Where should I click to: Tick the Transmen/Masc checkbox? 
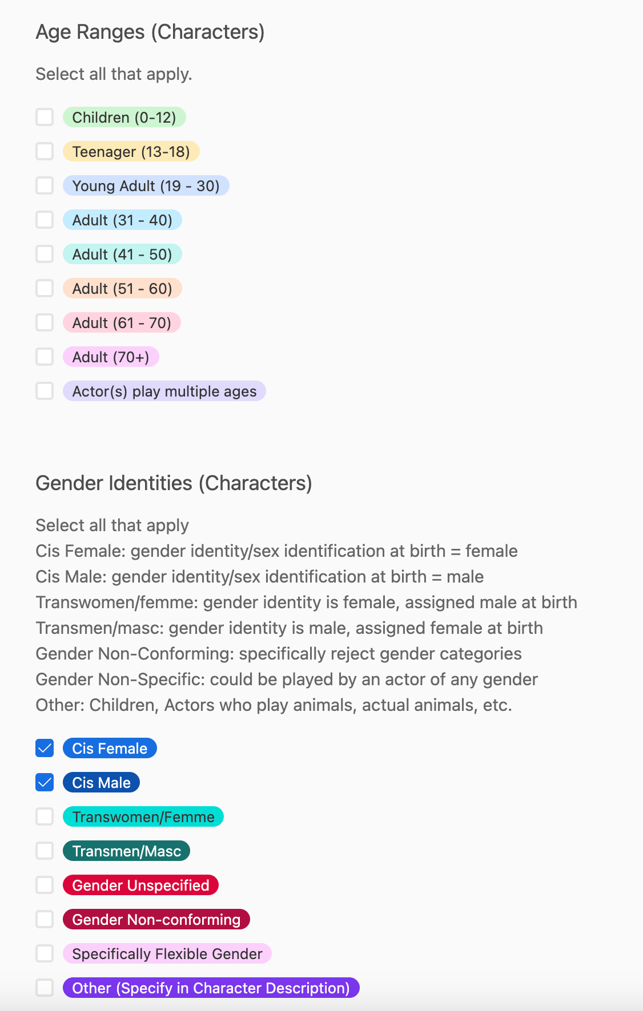click(x=45, y=851)
